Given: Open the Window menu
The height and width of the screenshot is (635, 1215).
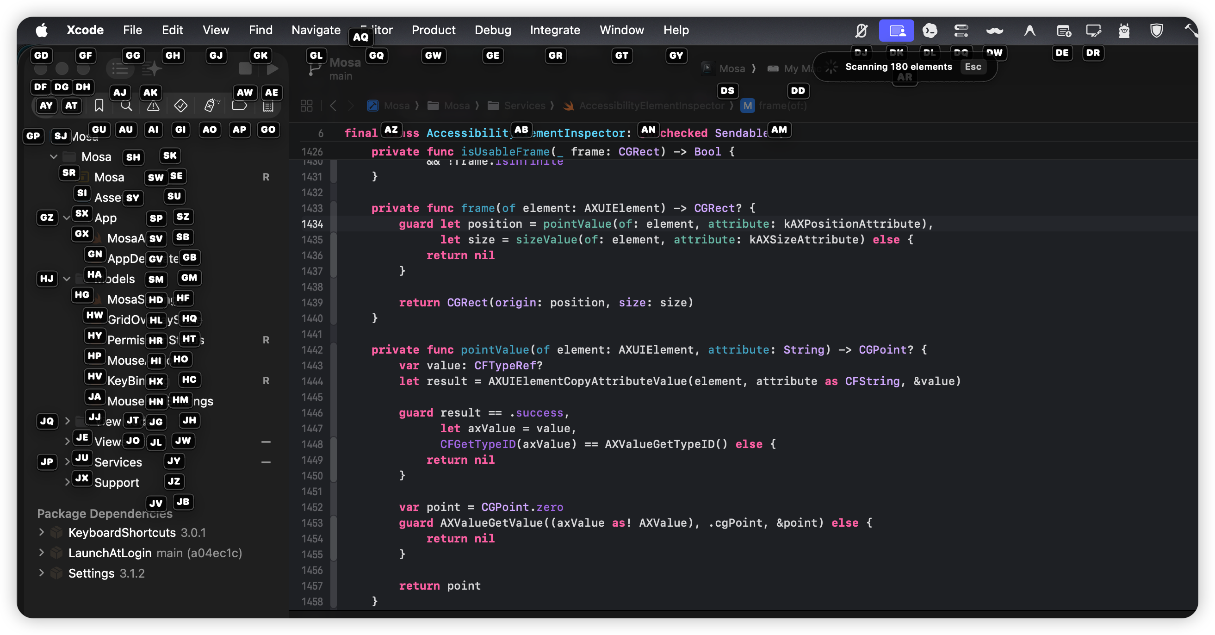Looking at the screenshot, I should [x=621, y=30].
